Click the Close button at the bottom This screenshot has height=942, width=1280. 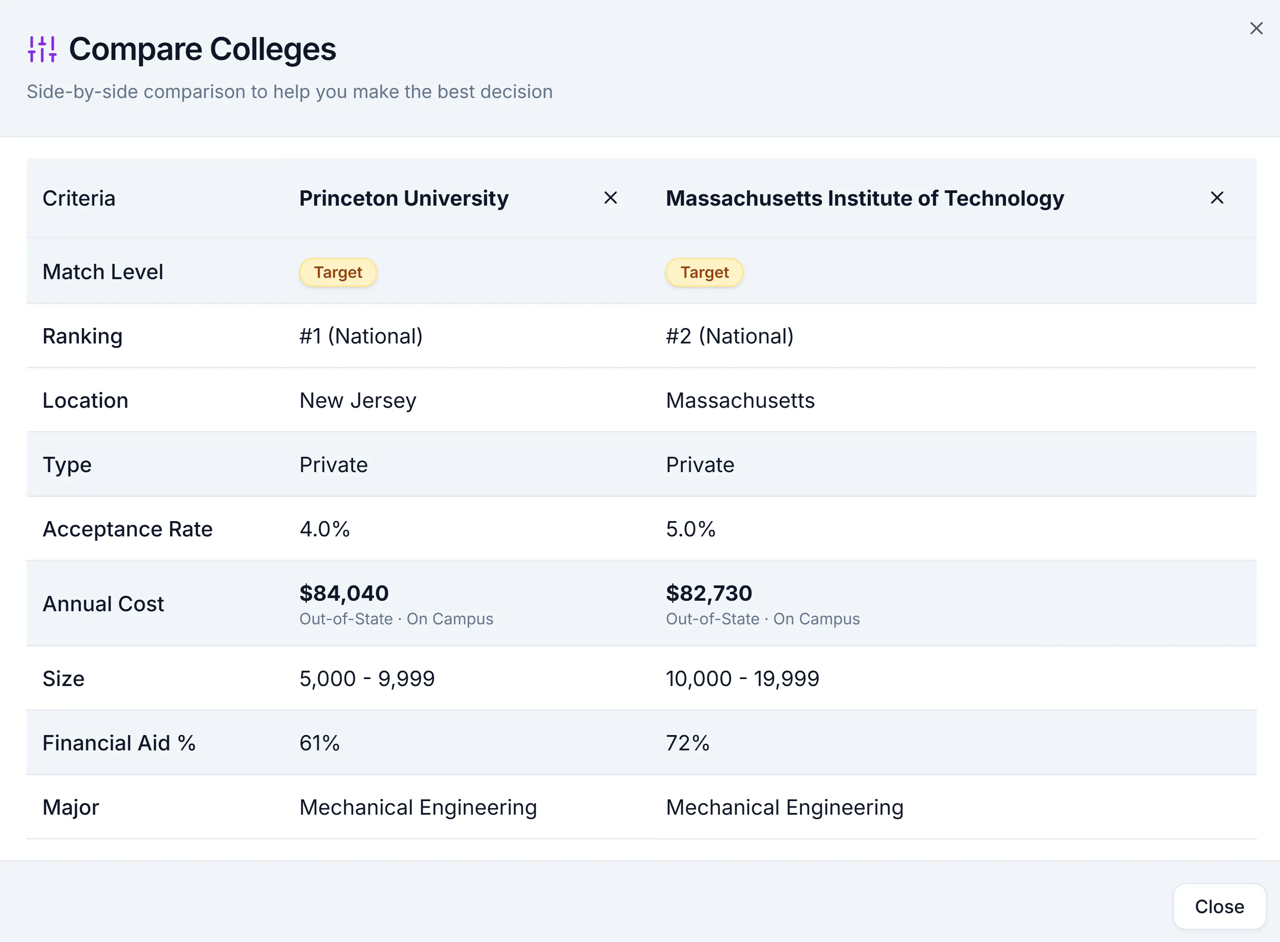[1219, 906]
